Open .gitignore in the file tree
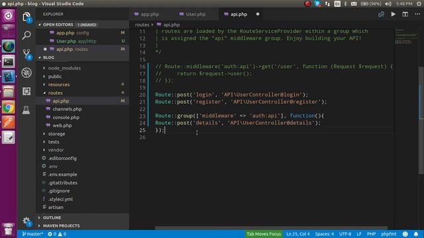The image size is (424, 238). coord(82,191)
